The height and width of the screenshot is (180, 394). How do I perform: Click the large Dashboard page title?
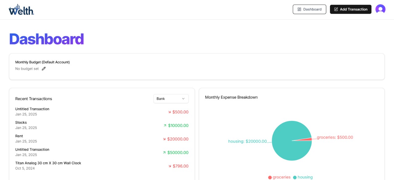tap(46, 39)
